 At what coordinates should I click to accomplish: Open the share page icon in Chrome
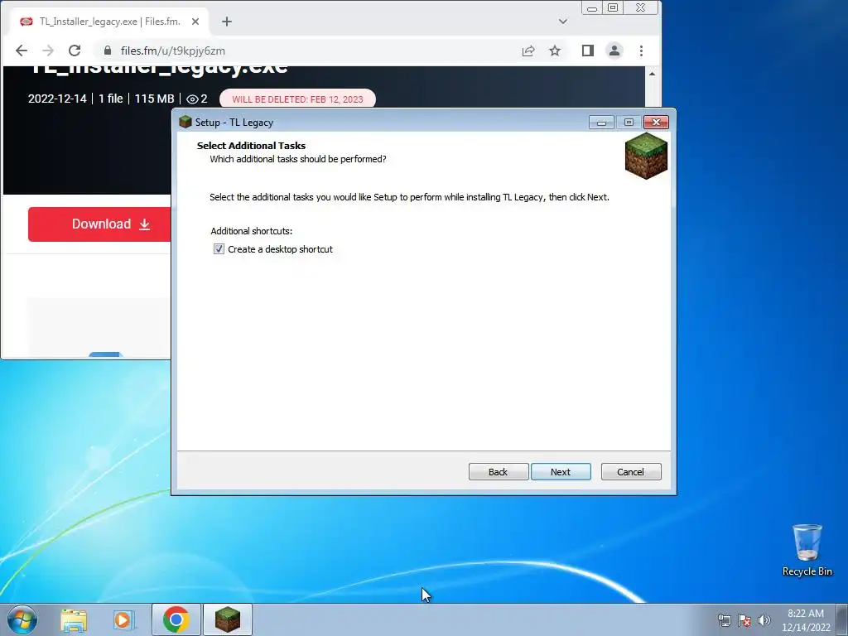pyautogui.click(x=528, y=51)
